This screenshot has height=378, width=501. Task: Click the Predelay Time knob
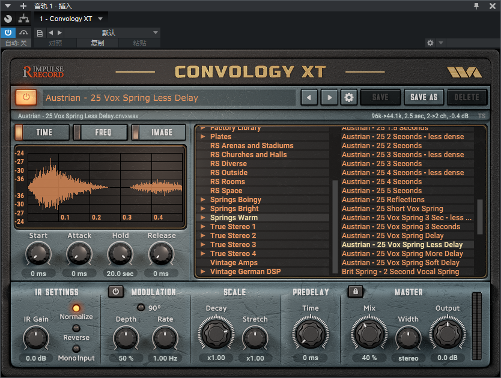(x=310, y=334)
